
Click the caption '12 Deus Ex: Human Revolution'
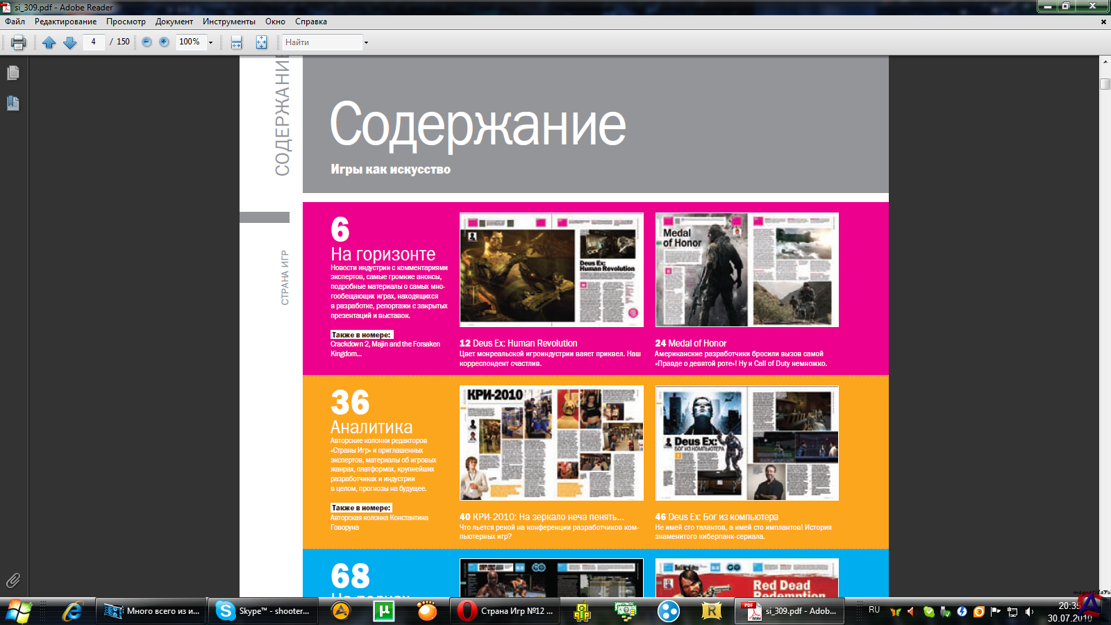click(518, 343)
